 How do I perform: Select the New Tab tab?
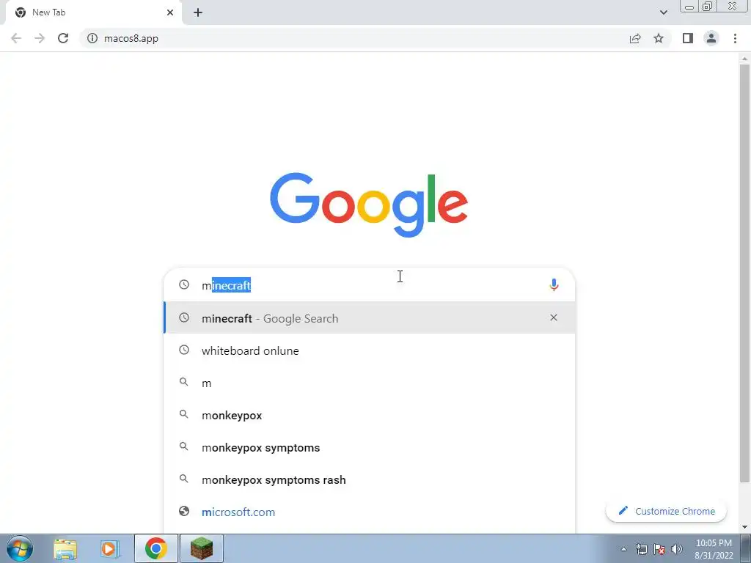pos(93,12)
